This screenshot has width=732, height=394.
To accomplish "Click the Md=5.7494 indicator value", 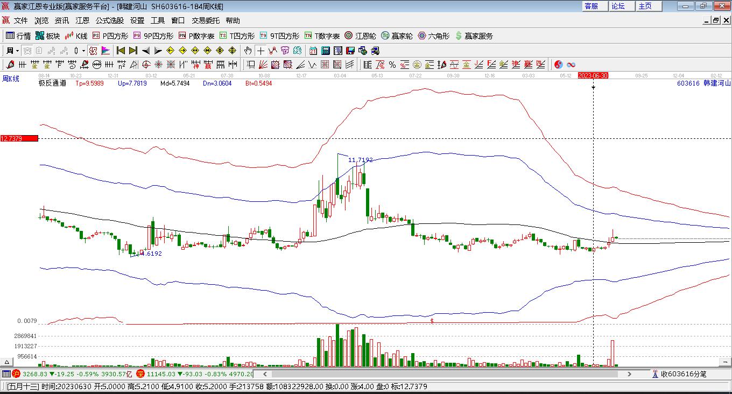I will [175, 83].
